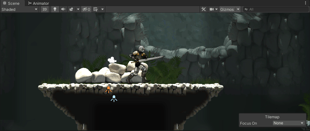Open the effects dropdown arrow
Viewport: 310px width, 131px height.
coord(78,9)
